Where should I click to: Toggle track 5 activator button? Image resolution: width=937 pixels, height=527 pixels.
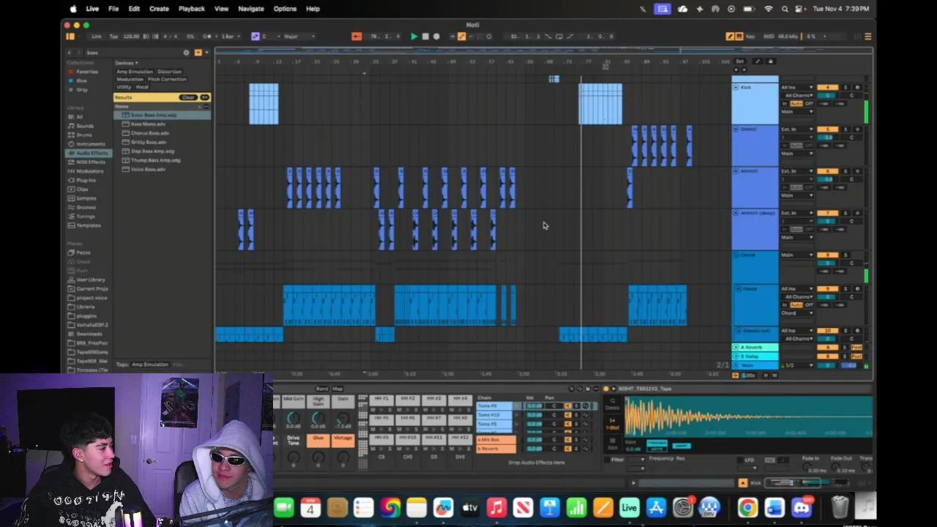coord(827,130)
